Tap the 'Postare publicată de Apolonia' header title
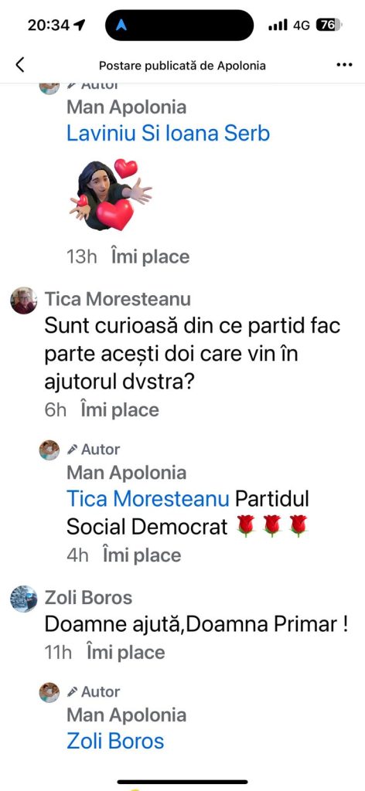The image size is (365, 791). [182, 66]
